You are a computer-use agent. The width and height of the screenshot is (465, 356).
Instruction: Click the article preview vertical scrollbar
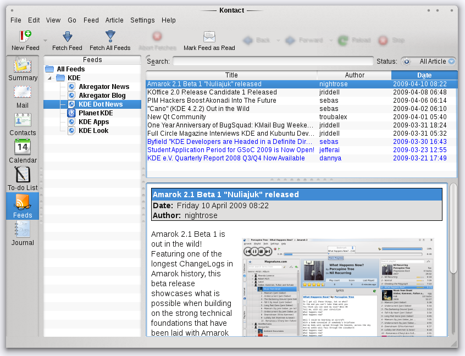pos(453,228)
